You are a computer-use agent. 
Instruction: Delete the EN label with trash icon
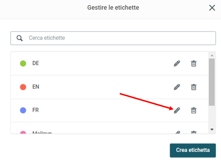click(194, 87)
